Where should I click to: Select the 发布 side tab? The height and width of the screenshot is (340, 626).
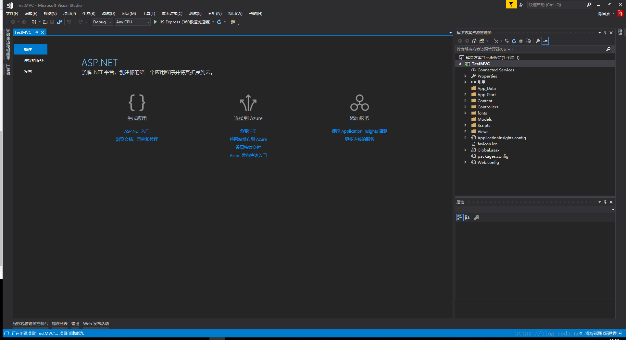point(28,72)
